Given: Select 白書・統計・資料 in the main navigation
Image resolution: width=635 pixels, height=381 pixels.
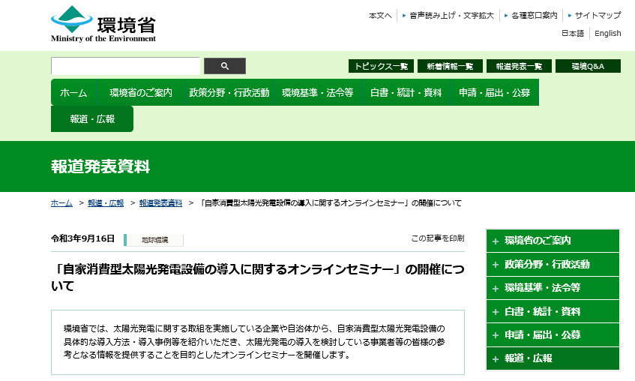Looking at the screenshot, I should point(406,93).
